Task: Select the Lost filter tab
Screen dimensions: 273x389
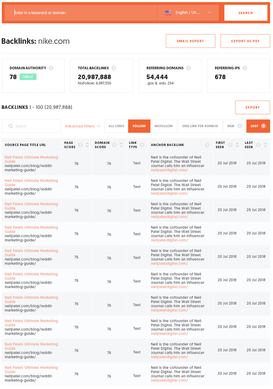Action: click(x=258, y=126)
